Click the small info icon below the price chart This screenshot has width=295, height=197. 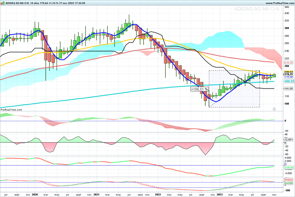click(274, 109)
